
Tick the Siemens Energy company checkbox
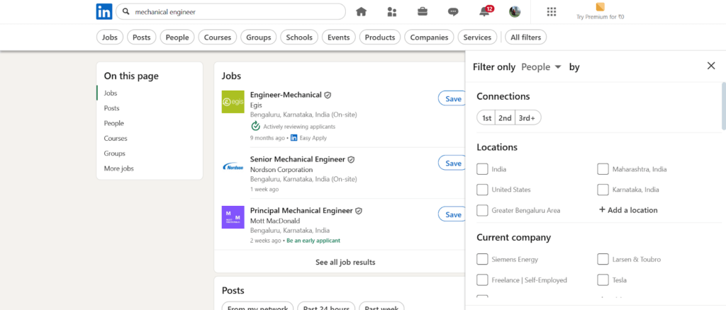tap(483, 259)
